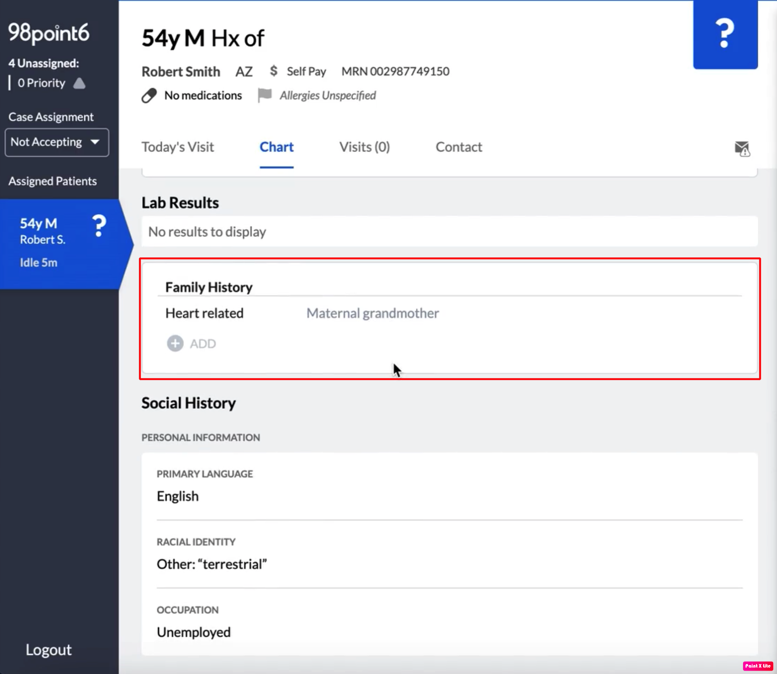Click the allergies flag icon

click(264, 95)
